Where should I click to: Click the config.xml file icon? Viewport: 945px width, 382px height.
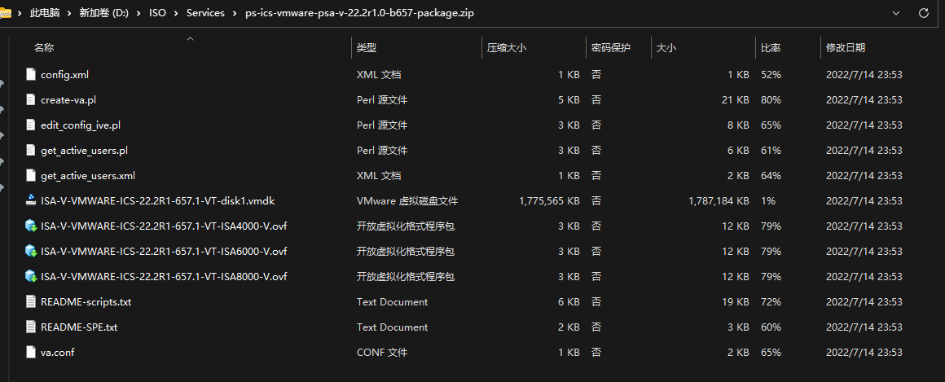coord(31,75)
